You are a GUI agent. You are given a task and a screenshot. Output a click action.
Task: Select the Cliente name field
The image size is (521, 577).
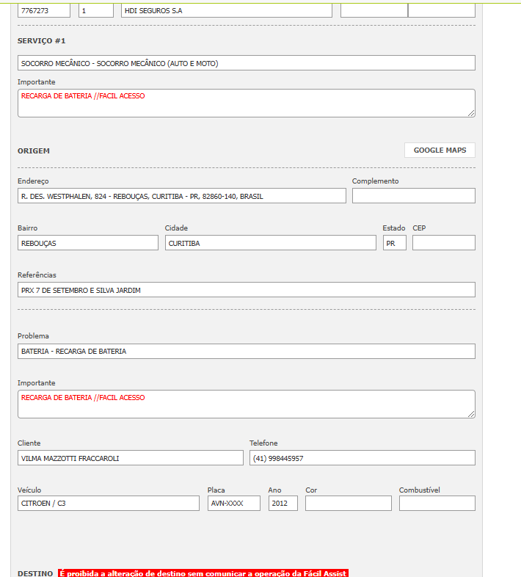point(130,458)
